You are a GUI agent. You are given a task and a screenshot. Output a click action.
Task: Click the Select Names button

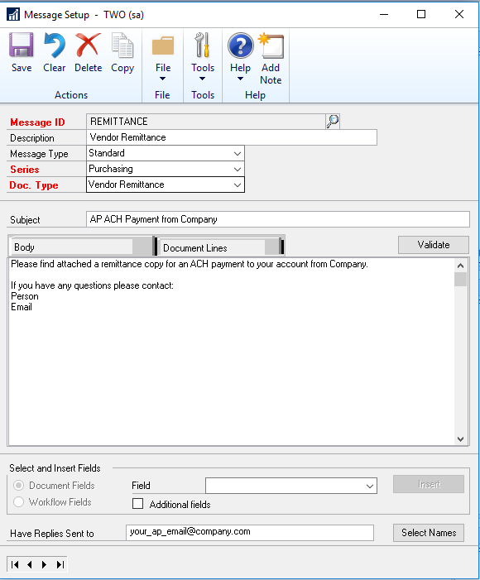tap(429, 533)
